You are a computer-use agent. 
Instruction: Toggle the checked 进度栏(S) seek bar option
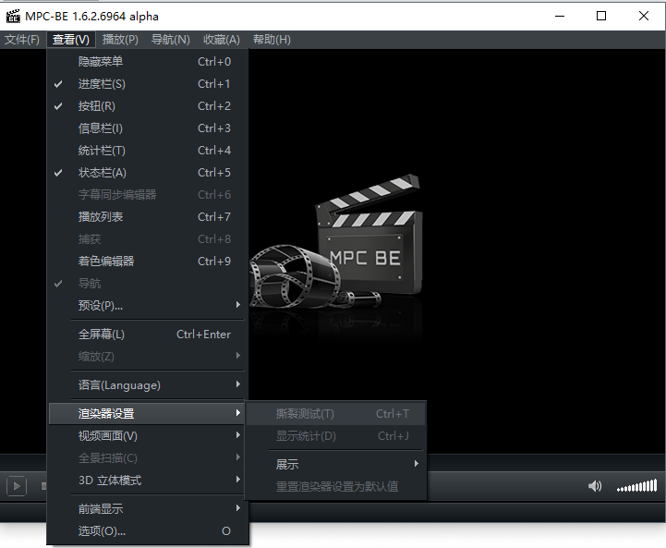coord(102,84)
